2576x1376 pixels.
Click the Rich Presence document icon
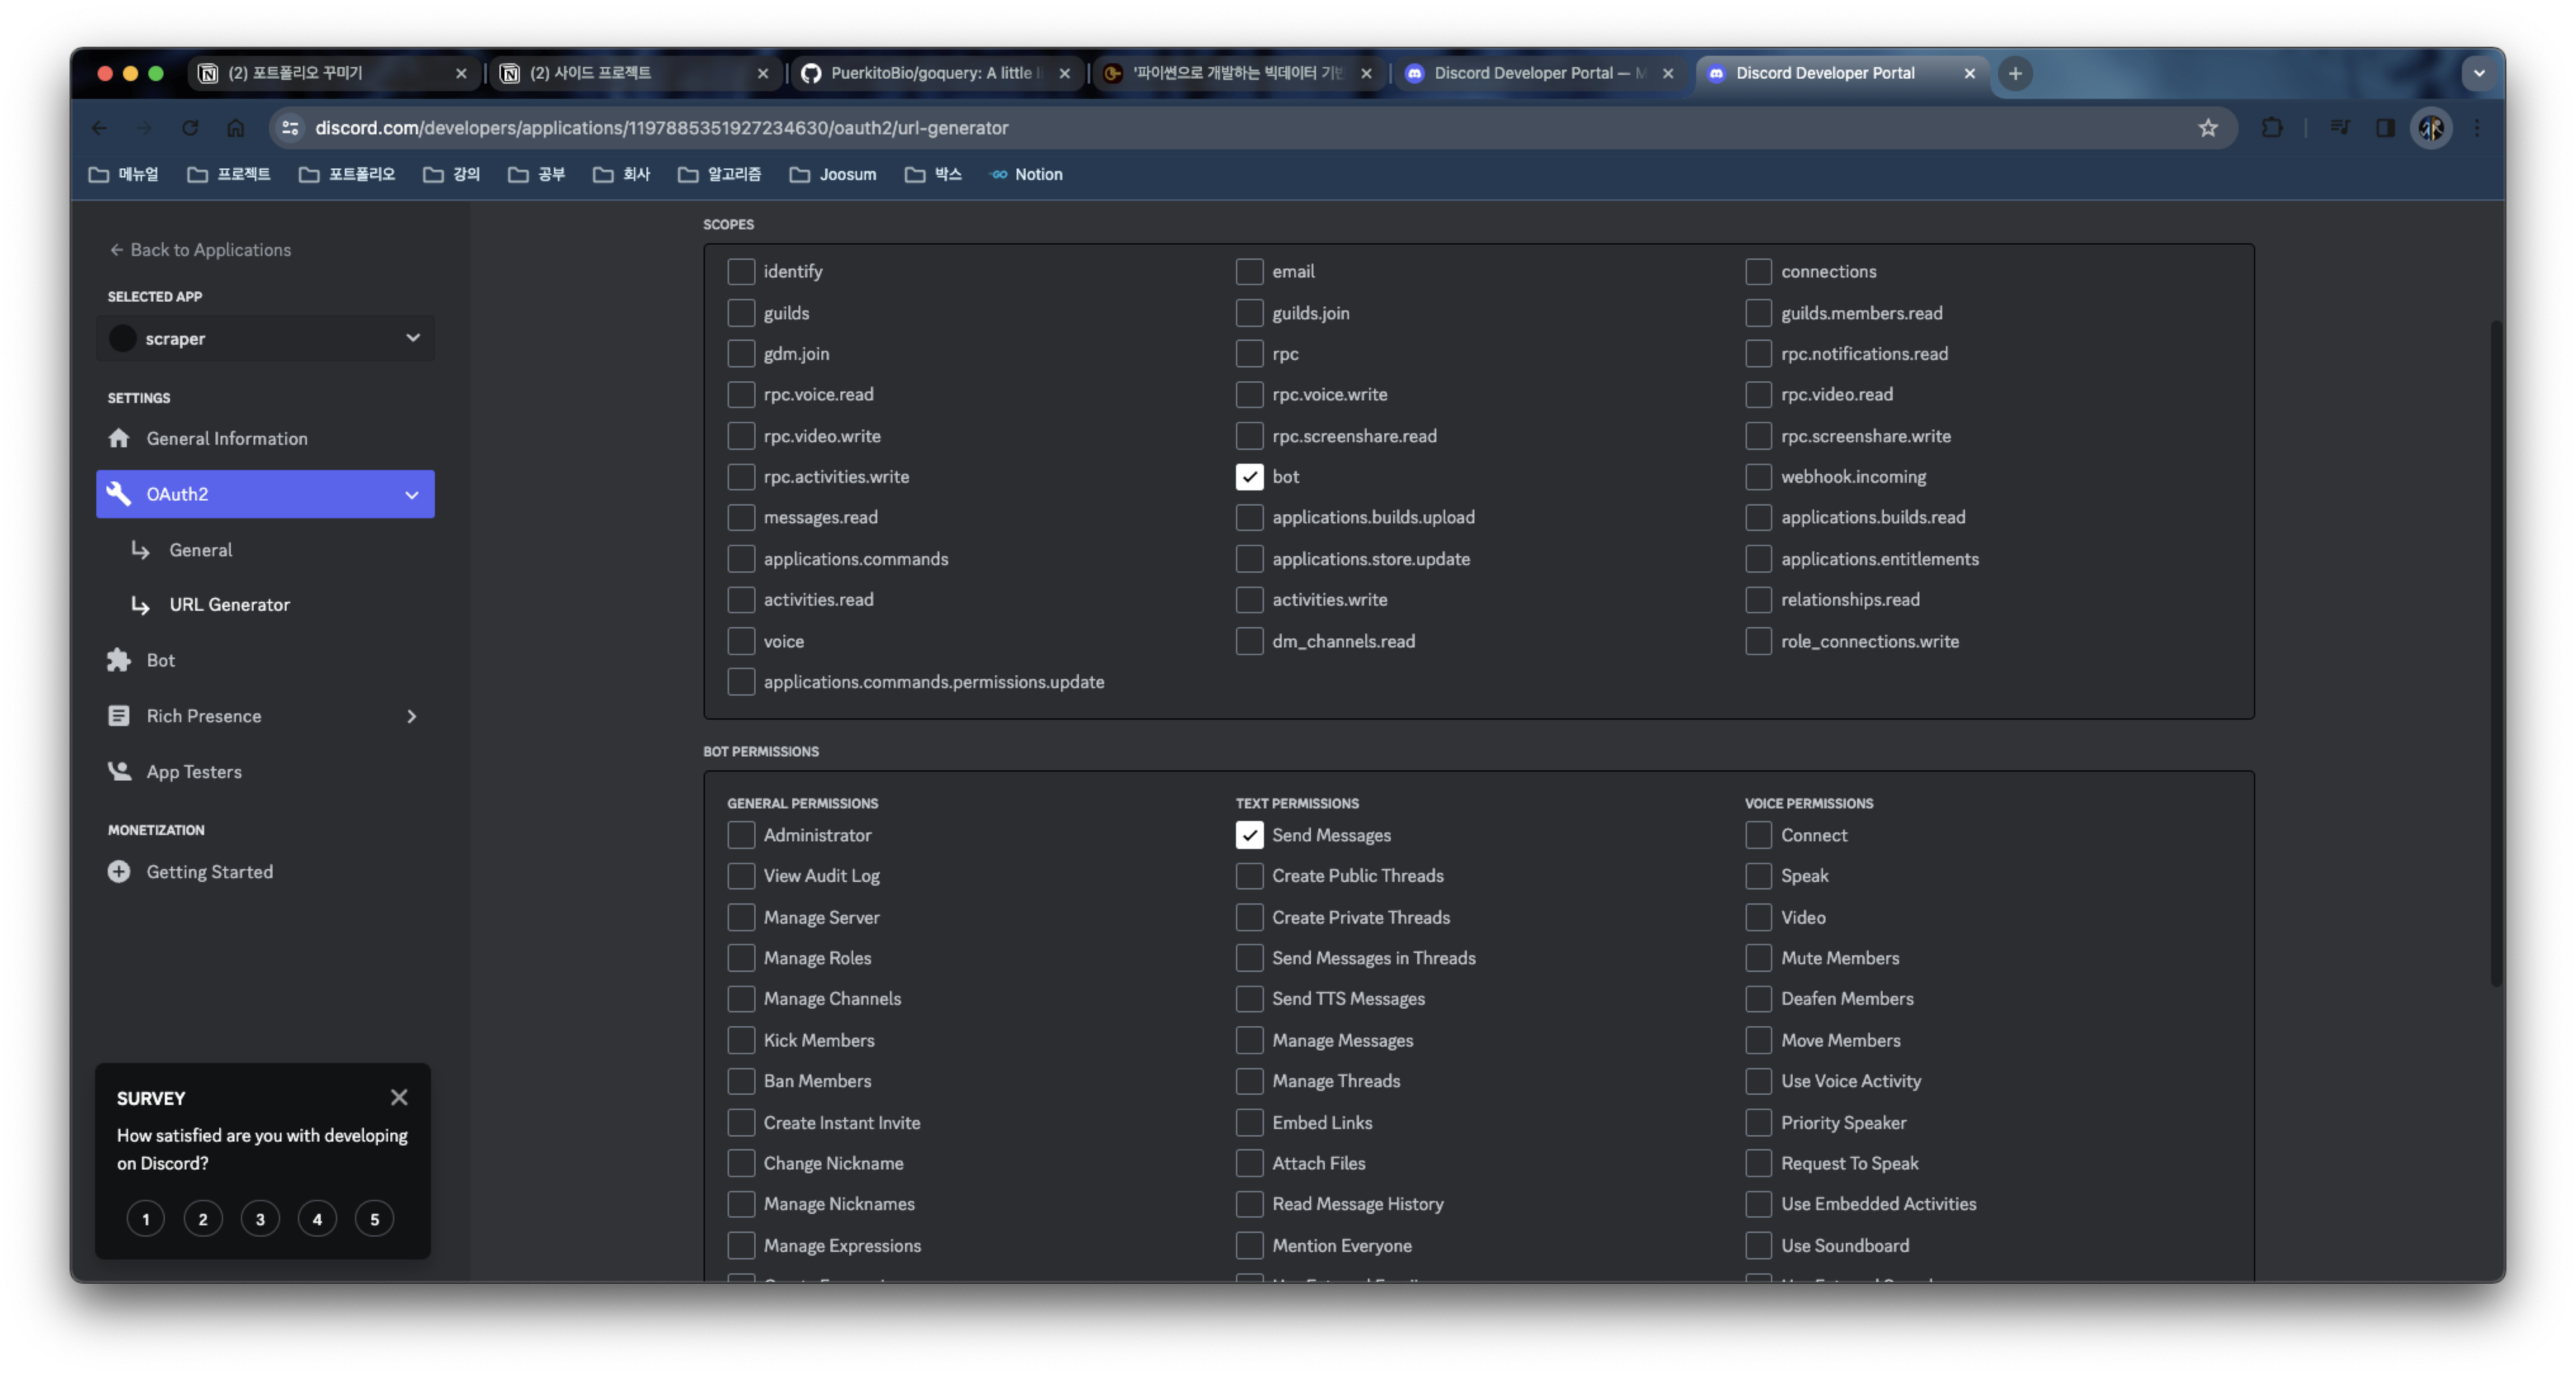119,715
